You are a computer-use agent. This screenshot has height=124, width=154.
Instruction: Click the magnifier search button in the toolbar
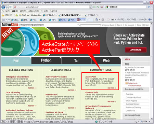(149, 7)
